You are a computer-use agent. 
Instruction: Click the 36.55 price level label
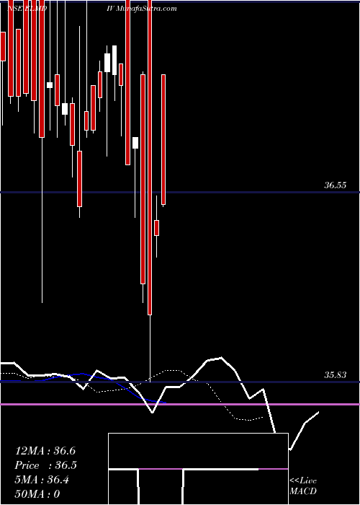tap(335, 185)
